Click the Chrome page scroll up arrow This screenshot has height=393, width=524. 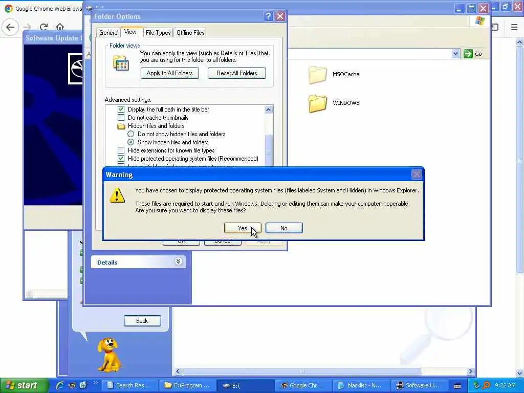click(520, 42)
